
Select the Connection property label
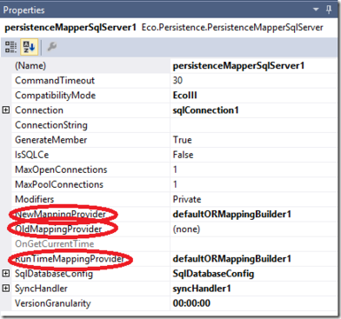click(x=39, y=110)
